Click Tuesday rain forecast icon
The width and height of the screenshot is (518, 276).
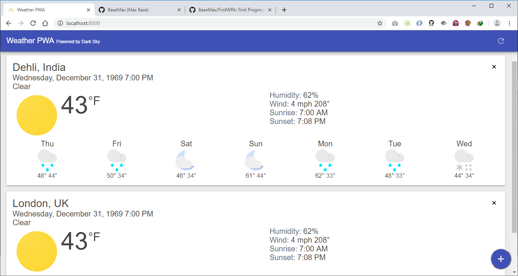[395, 160]
